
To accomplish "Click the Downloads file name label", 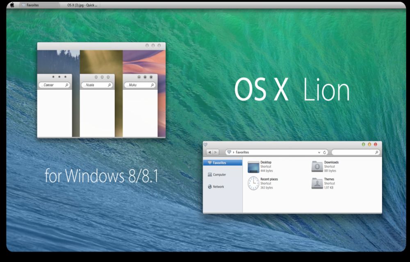I will (331, 162).
